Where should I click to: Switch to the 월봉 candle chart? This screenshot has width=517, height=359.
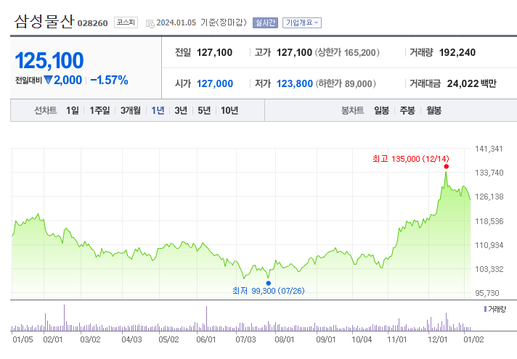(x=433, y=110)
